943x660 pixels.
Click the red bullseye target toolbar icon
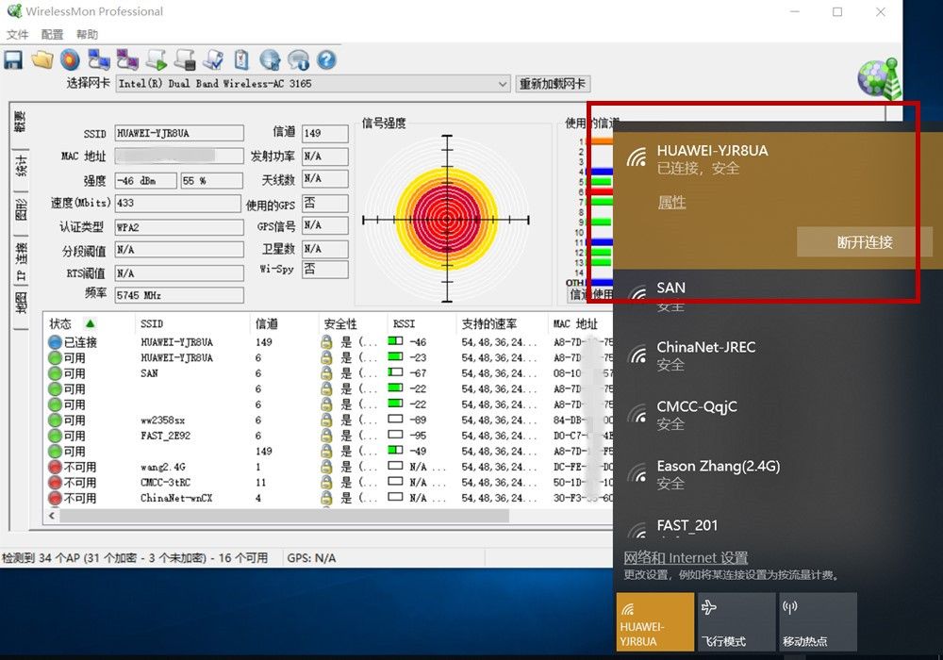click(x=71, y=60)
